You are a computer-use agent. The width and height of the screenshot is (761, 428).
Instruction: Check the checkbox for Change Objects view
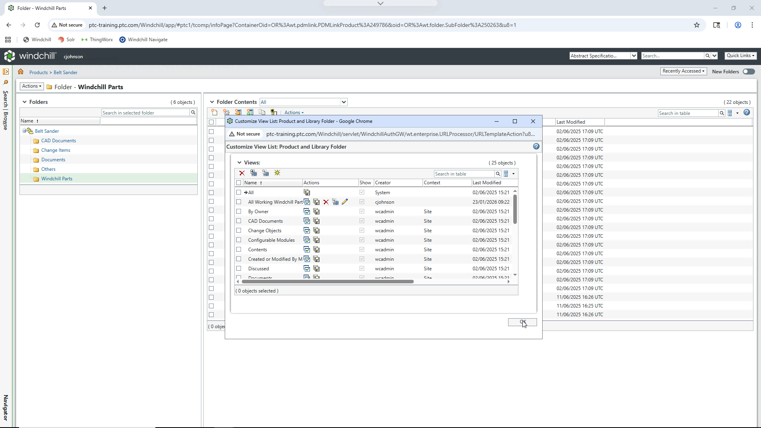click(x=239, y=231)
